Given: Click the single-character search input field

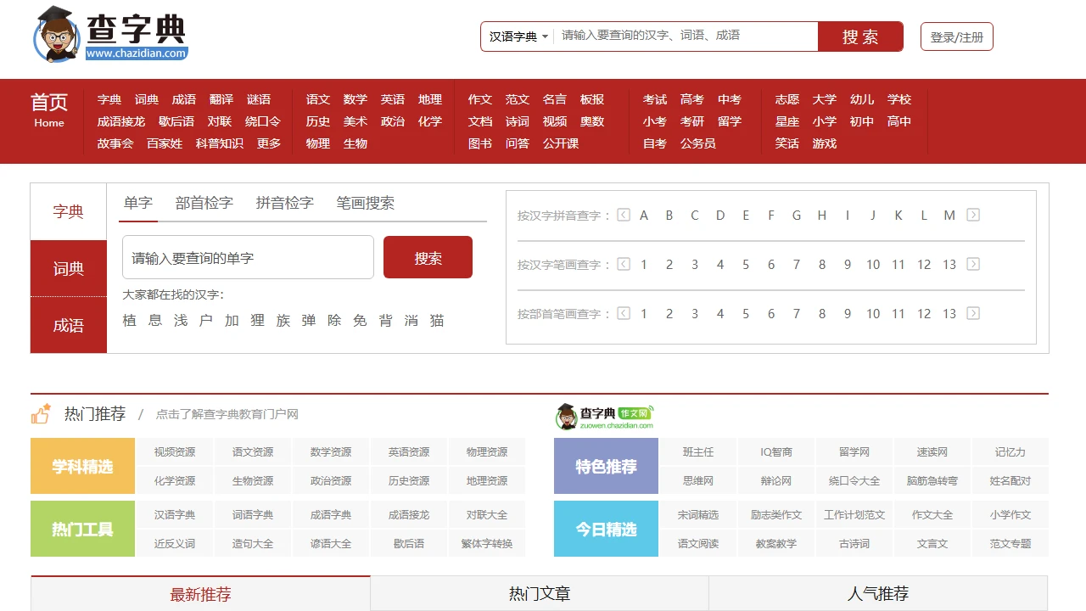Looking at the screenshot, I should pyautogui.click(x=248, y=256).
